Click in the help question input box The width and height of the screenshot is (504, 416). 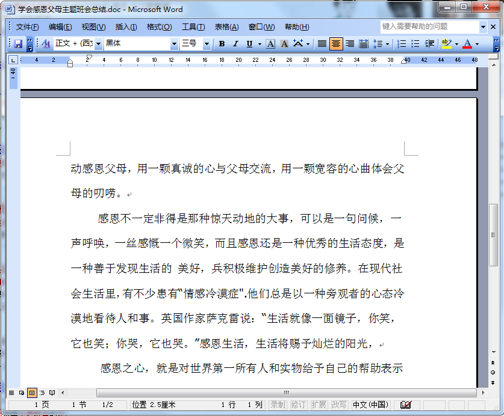coord(430,27)
